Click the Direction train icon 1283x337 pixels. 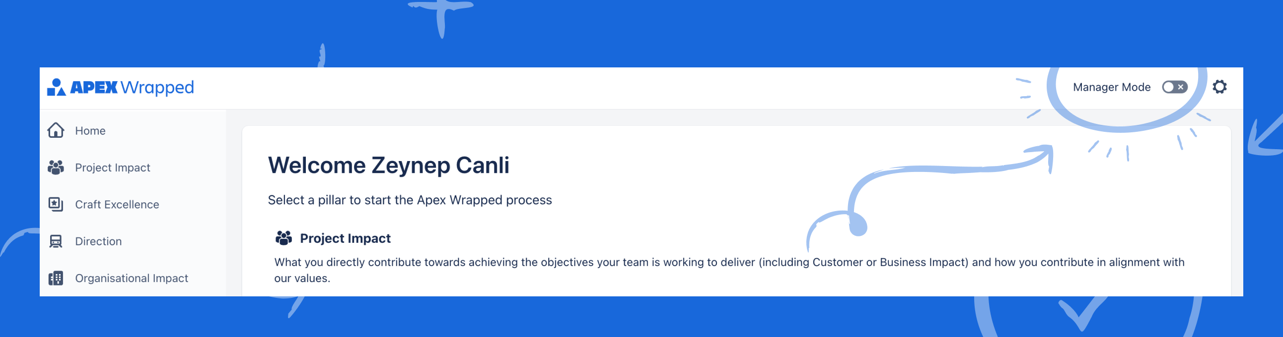point(56,241)
